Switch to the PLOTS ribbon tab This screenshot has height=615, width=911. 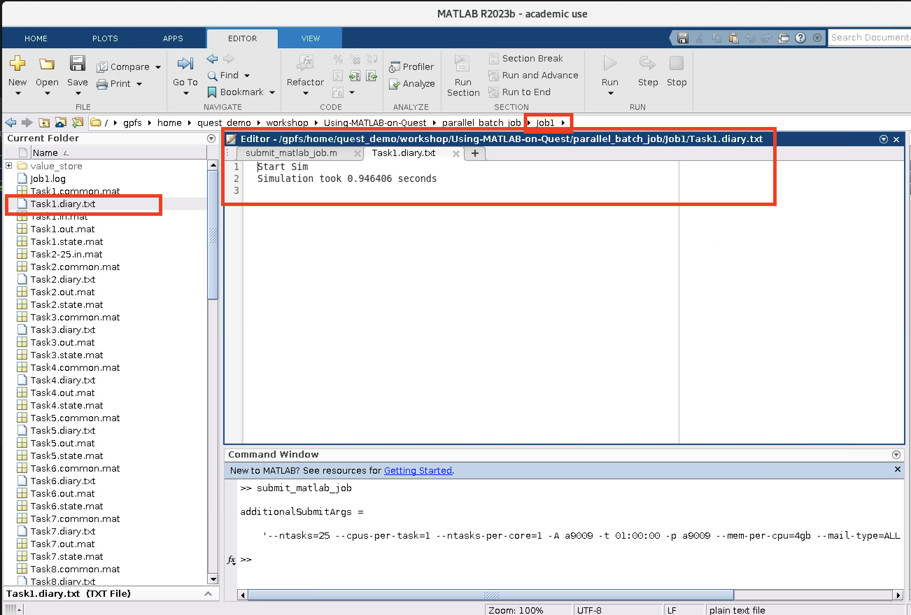coord(105,38)
